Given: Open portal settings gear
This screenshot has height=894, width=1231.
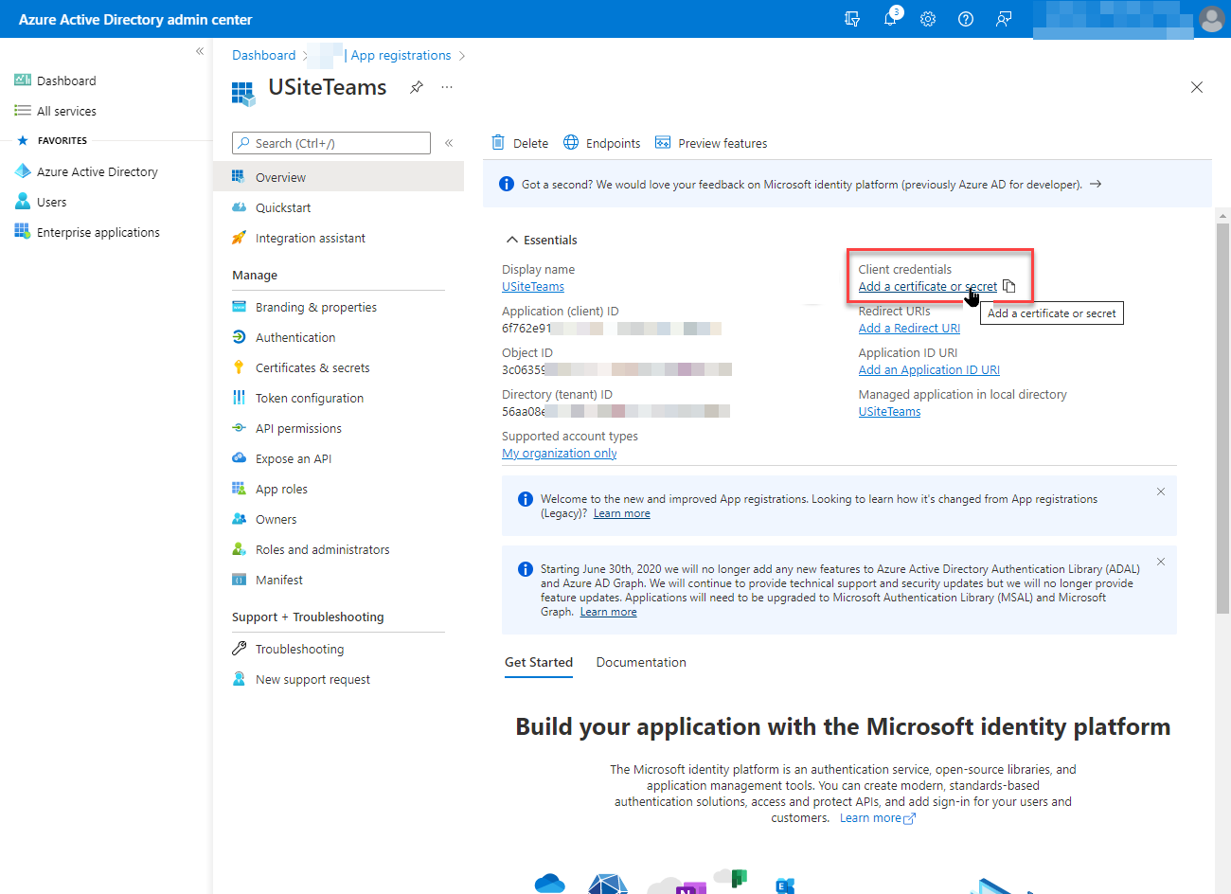Looking at the screenshot, I should click(928, 19).
